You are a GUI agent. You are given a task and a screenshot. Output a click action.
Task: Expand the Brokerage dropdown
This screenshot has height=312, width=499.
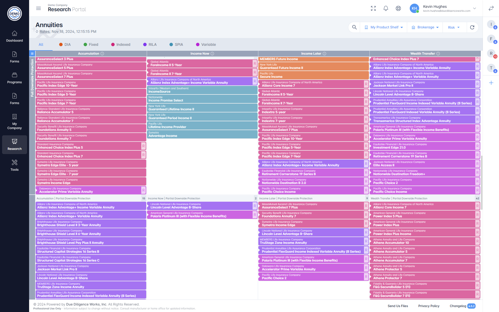click(x=425, y=27)
